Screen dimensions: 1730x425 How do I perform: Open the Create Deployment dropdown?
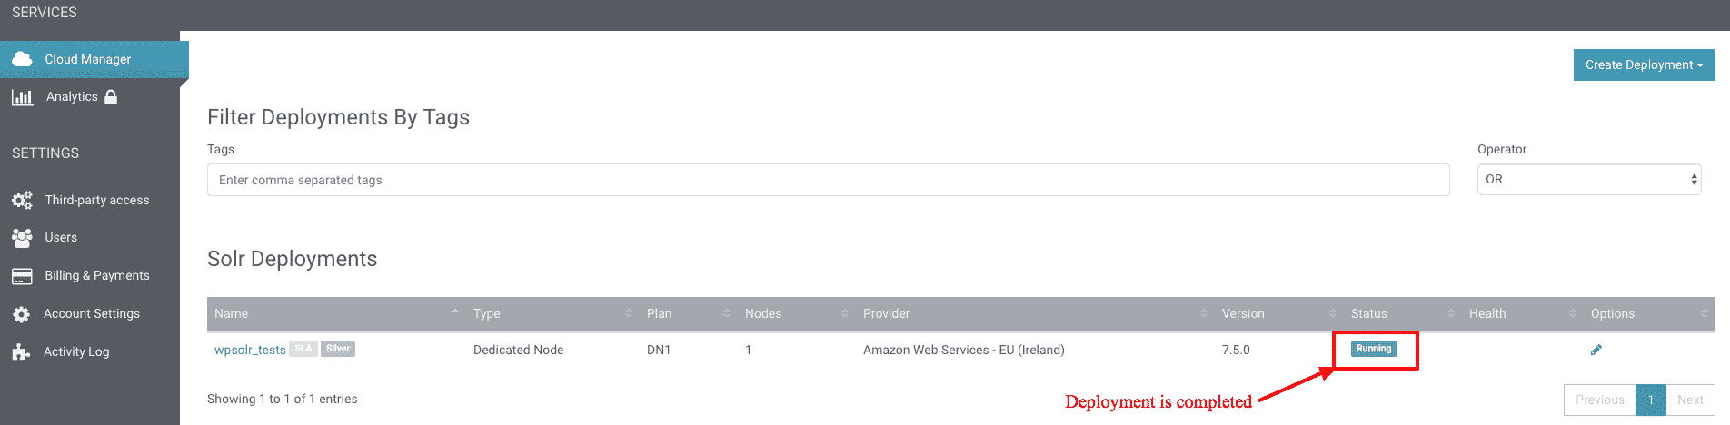pyautogui.click(x=1645, y=64)
